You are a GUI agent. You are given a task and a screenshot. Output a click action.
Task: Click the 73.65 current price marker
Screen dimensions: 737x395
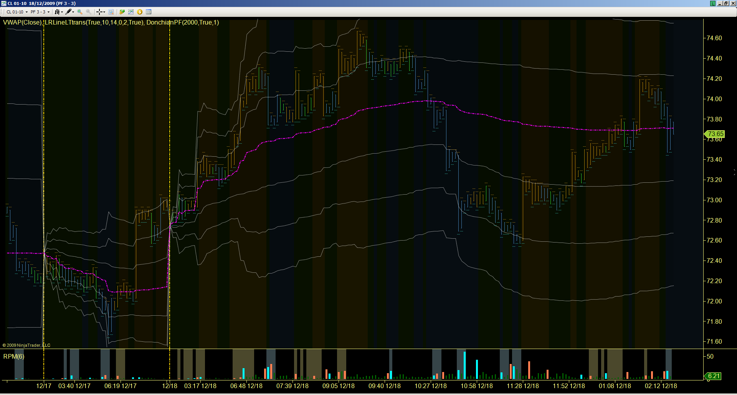[714, 134]
